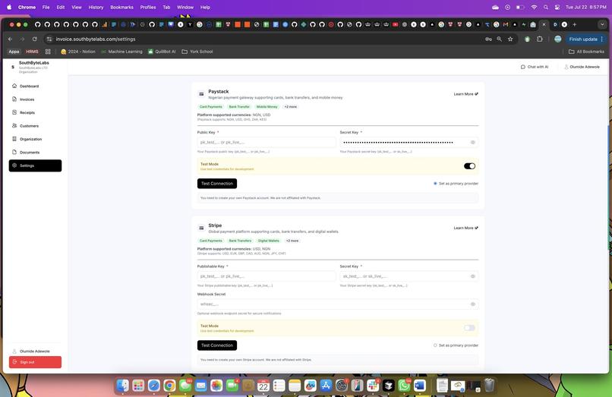Expand Paystack's +2 more tag
The width and height of the screenshot is (612, 397).
[x=290, y=106]
